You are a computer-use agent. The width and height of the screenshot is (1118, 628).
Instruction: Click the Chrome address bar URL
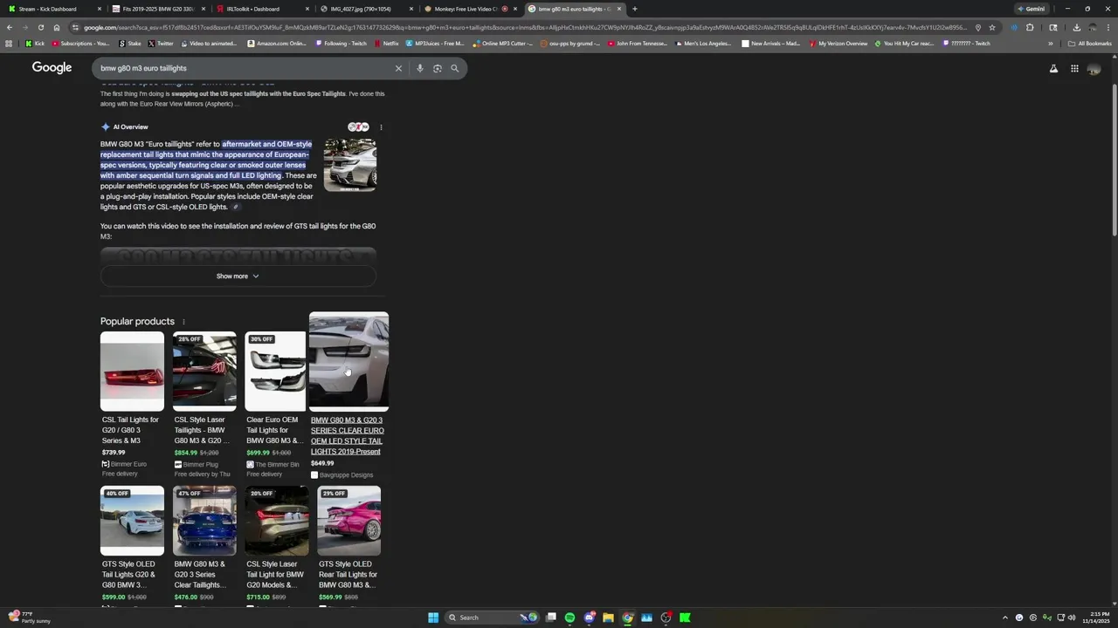[524, 27]
